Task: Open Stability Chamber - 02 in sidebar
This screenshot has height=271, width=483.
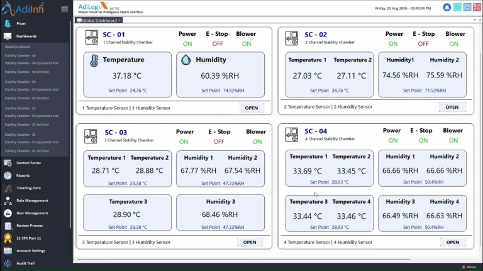Action: pyautogui.click(x=20, y=108)
